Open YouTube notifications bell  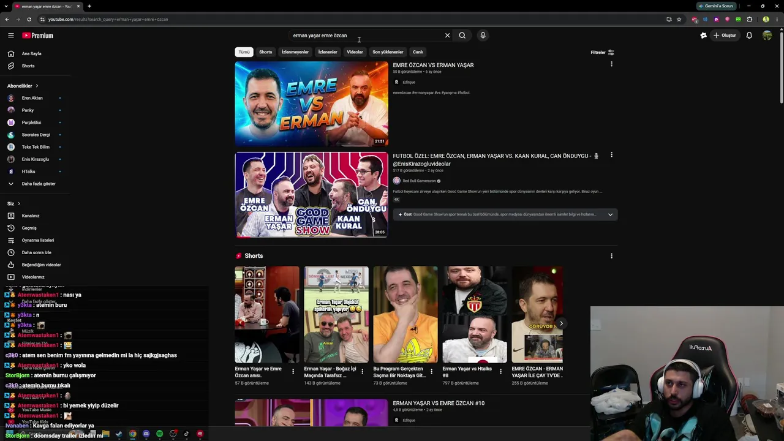(x=749, y=36)
